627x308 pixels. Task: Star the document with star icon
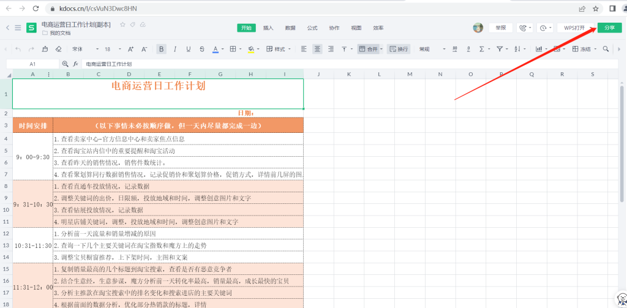coord(122,24)
